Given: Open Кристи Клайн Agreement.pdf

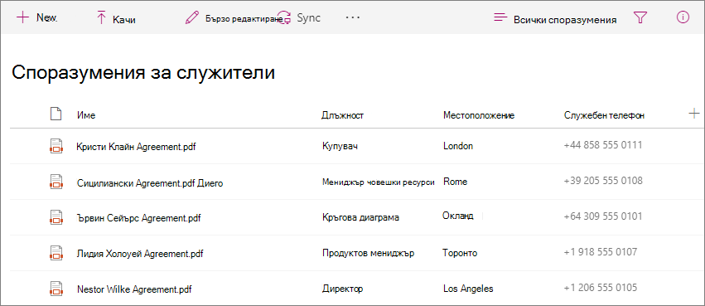Looking at the screenshot, I should (136, 146).
